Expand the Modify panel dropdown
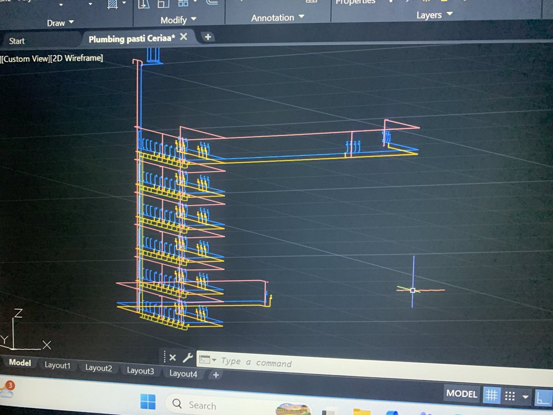Viewport: 553px width, 415px height. click(x=178, y=20)
